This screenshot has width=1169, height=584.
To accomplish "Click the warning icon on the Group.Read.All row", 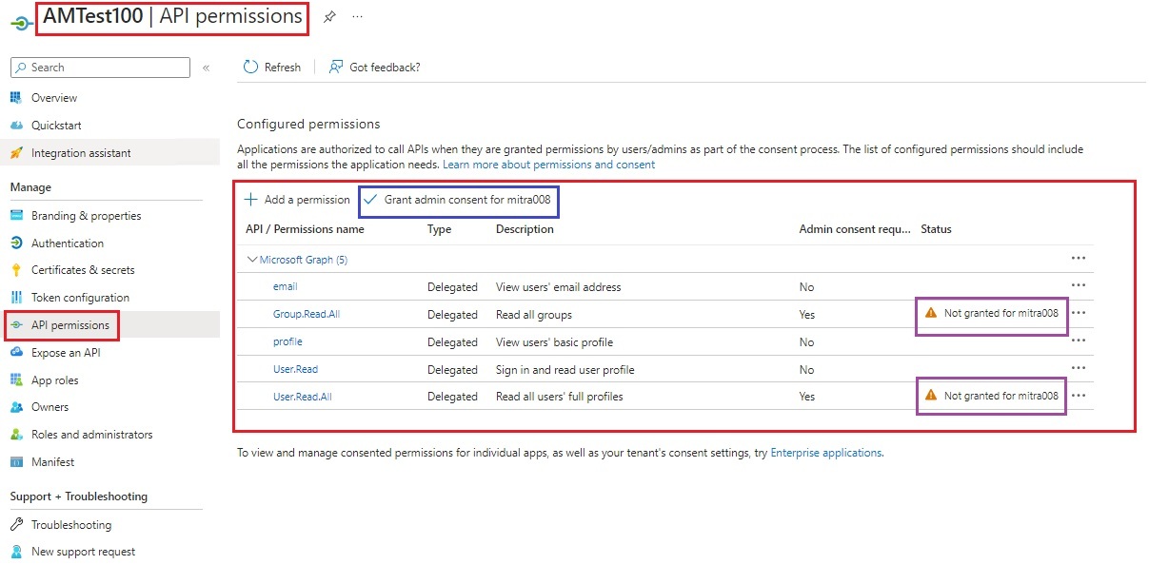I will 931,314.
